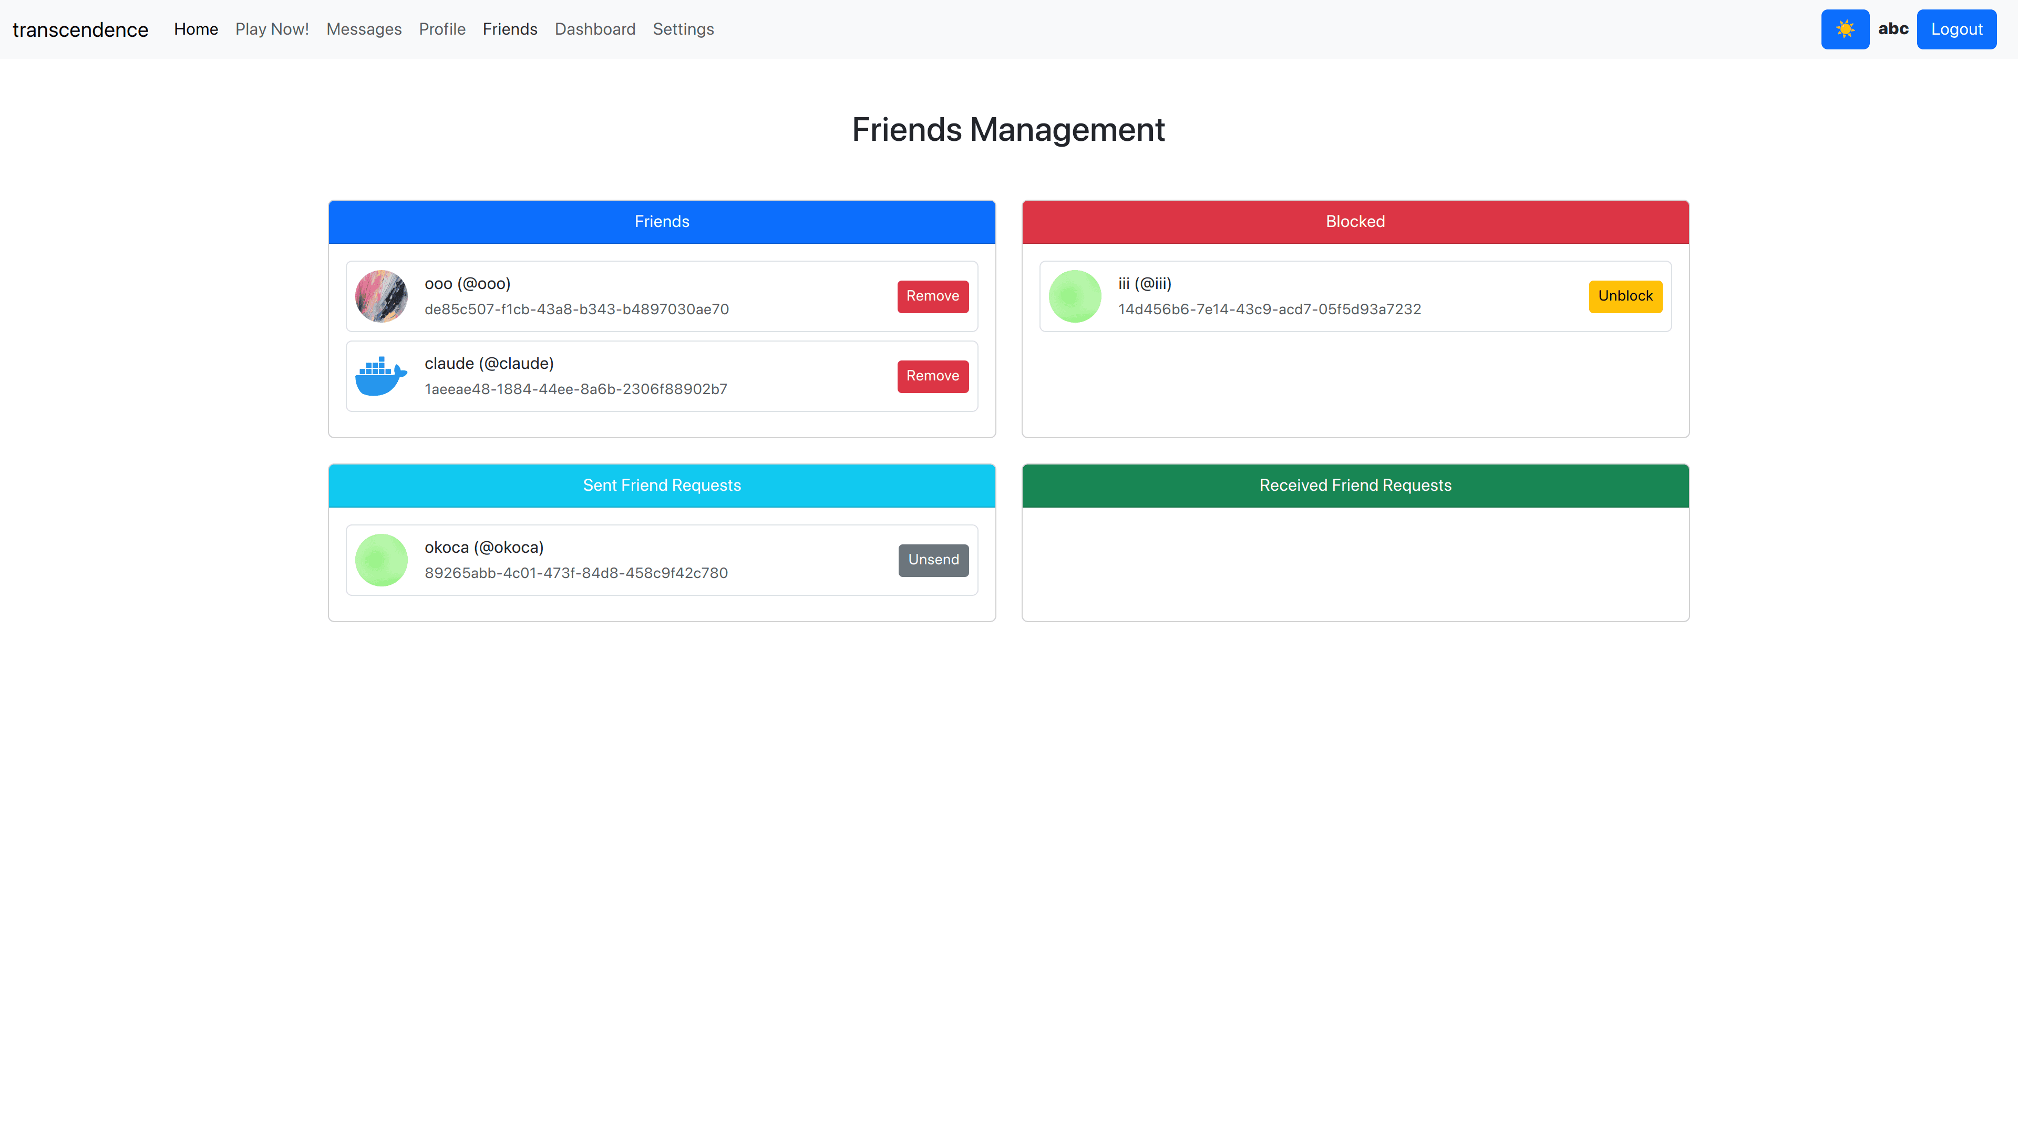The height and width of the screenshot is (1135, 2018).
Task: Click okoca's green circle avatar
Action: click(x=380, y=560)
